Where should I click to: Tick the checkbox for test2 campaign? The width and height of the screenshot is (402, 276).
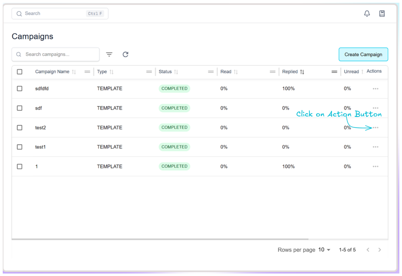pyautogui.click(x=20, y=128)
